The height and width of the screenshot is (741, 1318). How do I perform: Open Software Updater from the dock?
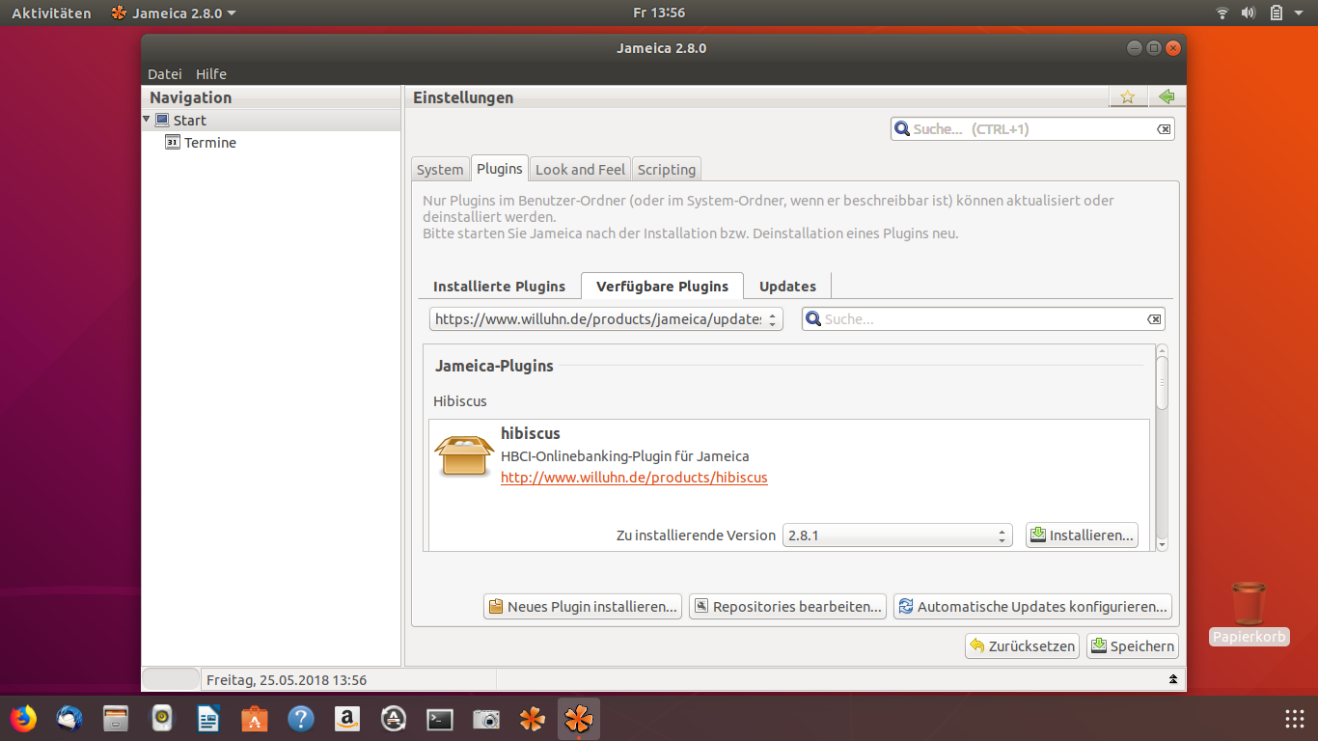point(394,719)
